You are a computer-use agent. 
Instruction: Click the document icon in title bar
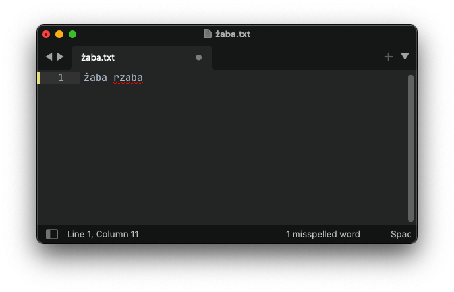208,34
